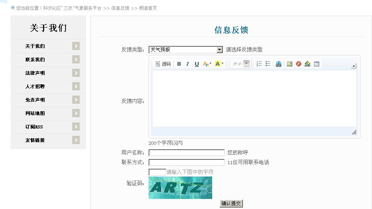Open the font size (大小) dropdown
Image resolution: width=372 pixels, height=209 pixels.
[x=246, y=64]
